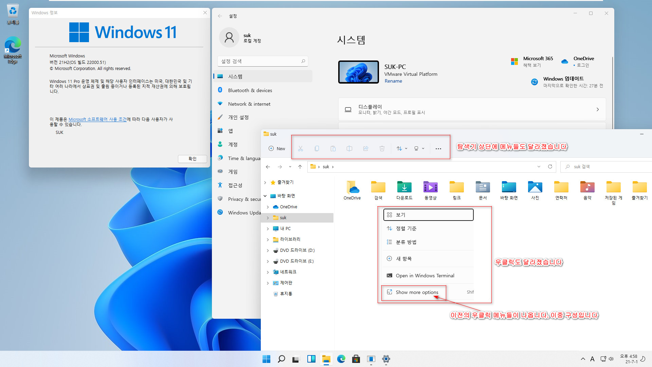
Task: Go back in Settings window
Action: [220, 16]
